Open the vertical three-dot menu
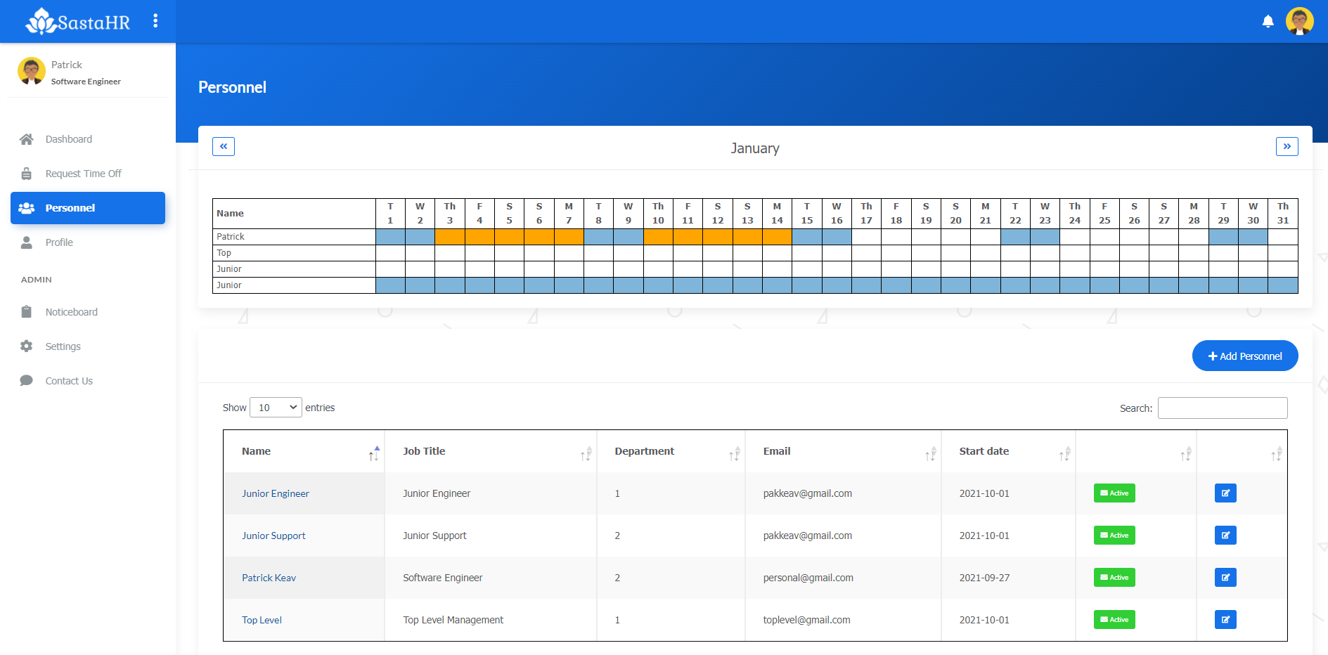This screenshot has height=655, width=1328. [x=155, y=21]
